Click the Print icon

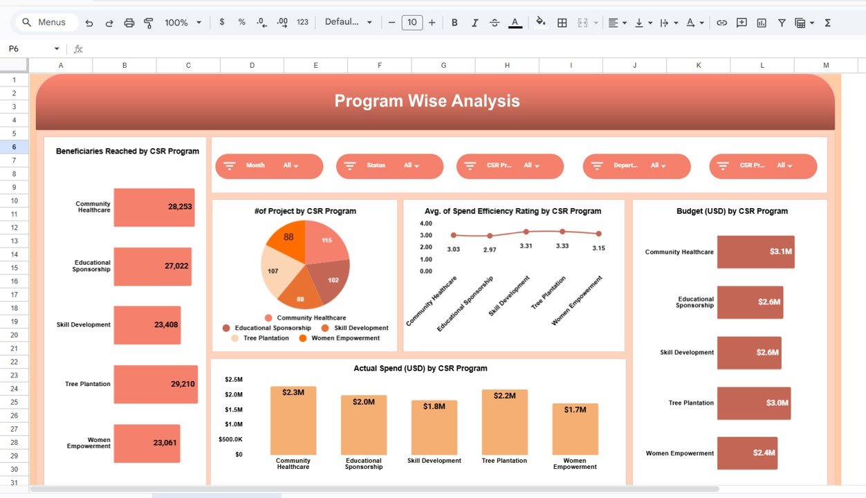click(129, 23)
